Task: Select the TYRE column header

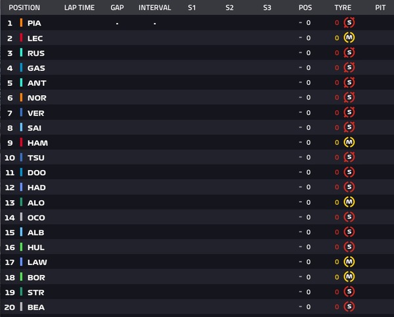Action: (343, 7)
